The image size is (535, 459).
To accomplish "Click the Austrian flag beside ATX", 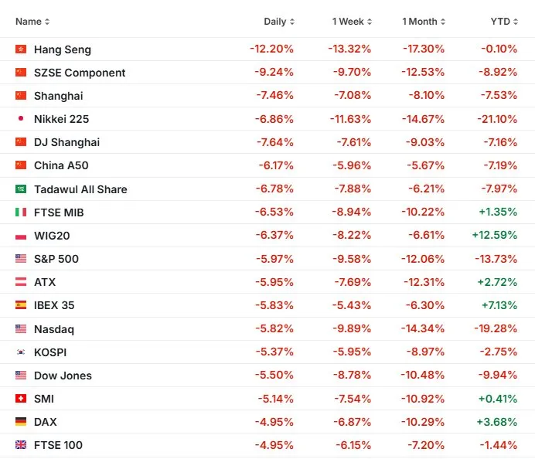I will point(21,282).
